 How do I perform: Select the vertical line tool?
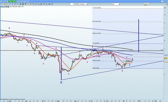point(13,4)
